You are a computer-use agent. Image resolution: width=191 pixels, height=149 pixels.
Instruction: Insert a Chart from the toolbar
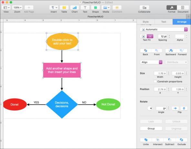pos(75,7)
